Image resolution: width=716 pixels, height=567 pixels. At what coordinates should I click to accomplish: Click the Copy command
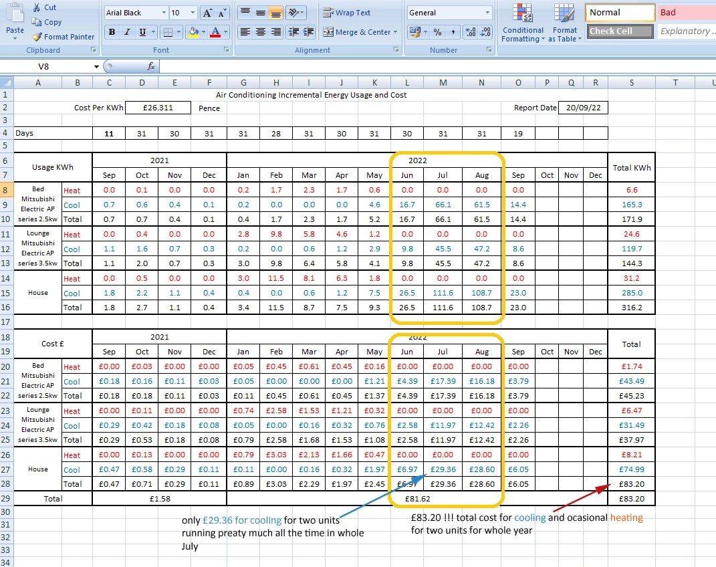pos(47,22)
